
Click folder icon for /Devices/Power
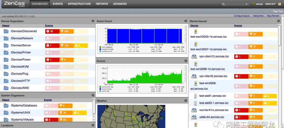(x=6, y=60)
